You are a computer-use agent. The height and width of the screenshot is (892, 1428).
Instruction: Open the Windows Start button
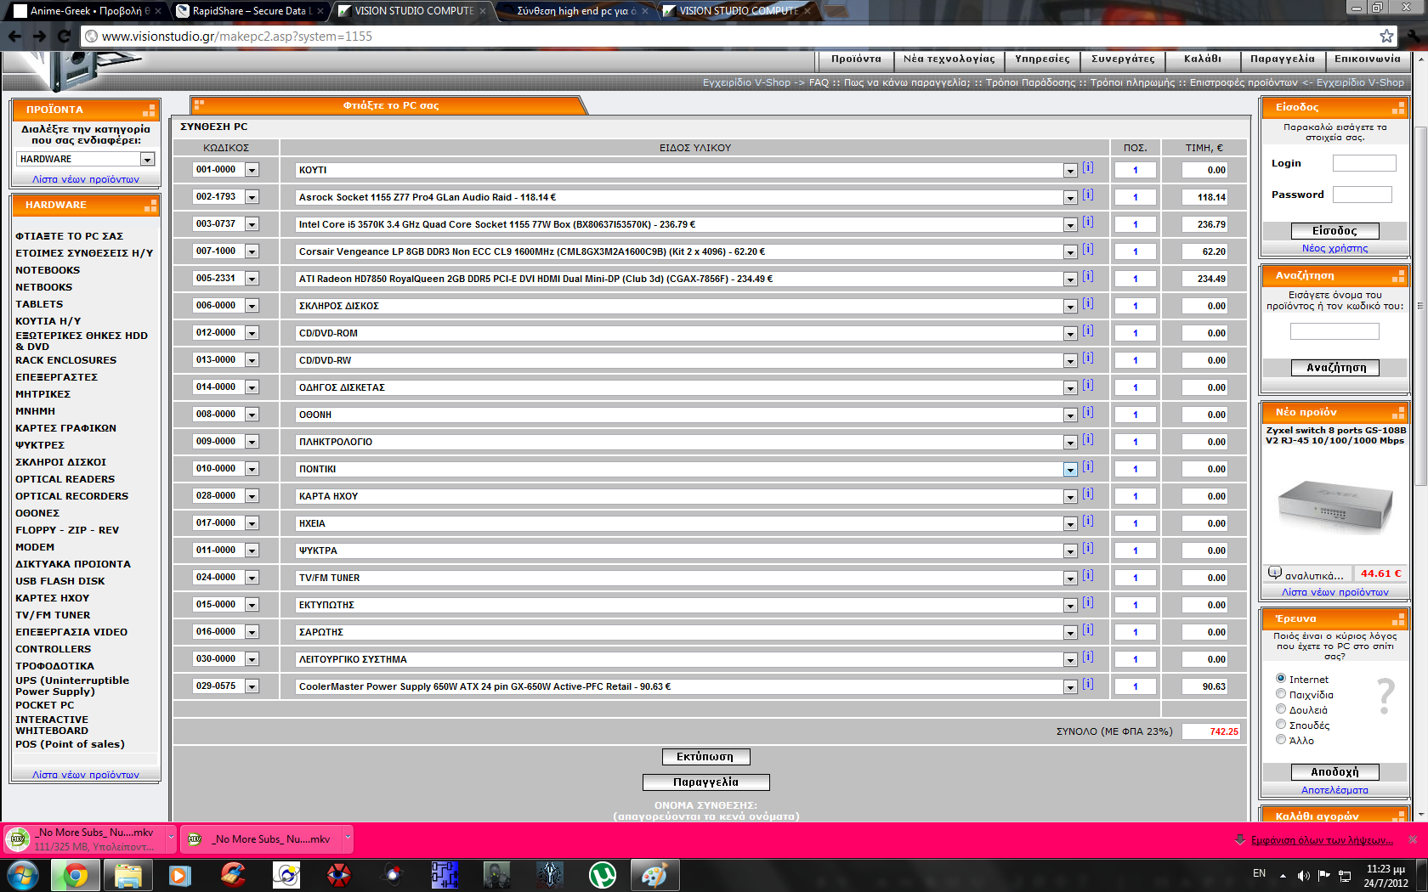tap(22, 875)
